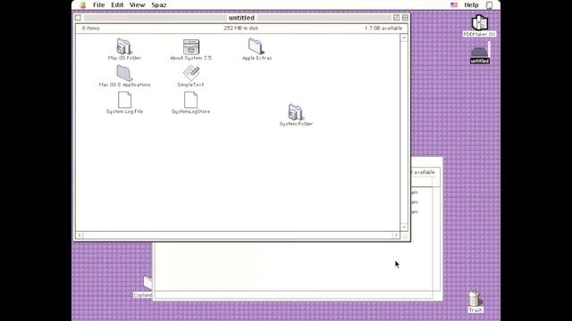
Task: Open the View menu
Action: [137, 5]
